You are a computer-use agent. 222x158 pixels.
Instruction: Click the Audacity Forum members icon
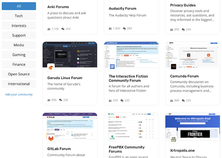pyautogui.click(x=110, y=28)
